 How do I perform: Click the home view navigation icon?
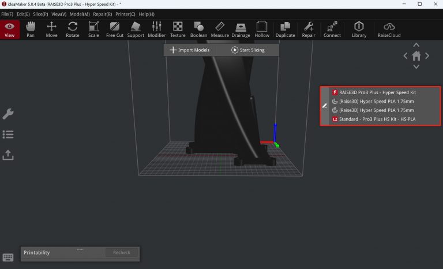coord(416,56)
